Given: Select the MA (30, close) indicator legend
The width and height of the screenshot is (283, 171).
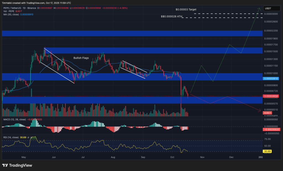Looking at the screenshot, I should point(11,15).
